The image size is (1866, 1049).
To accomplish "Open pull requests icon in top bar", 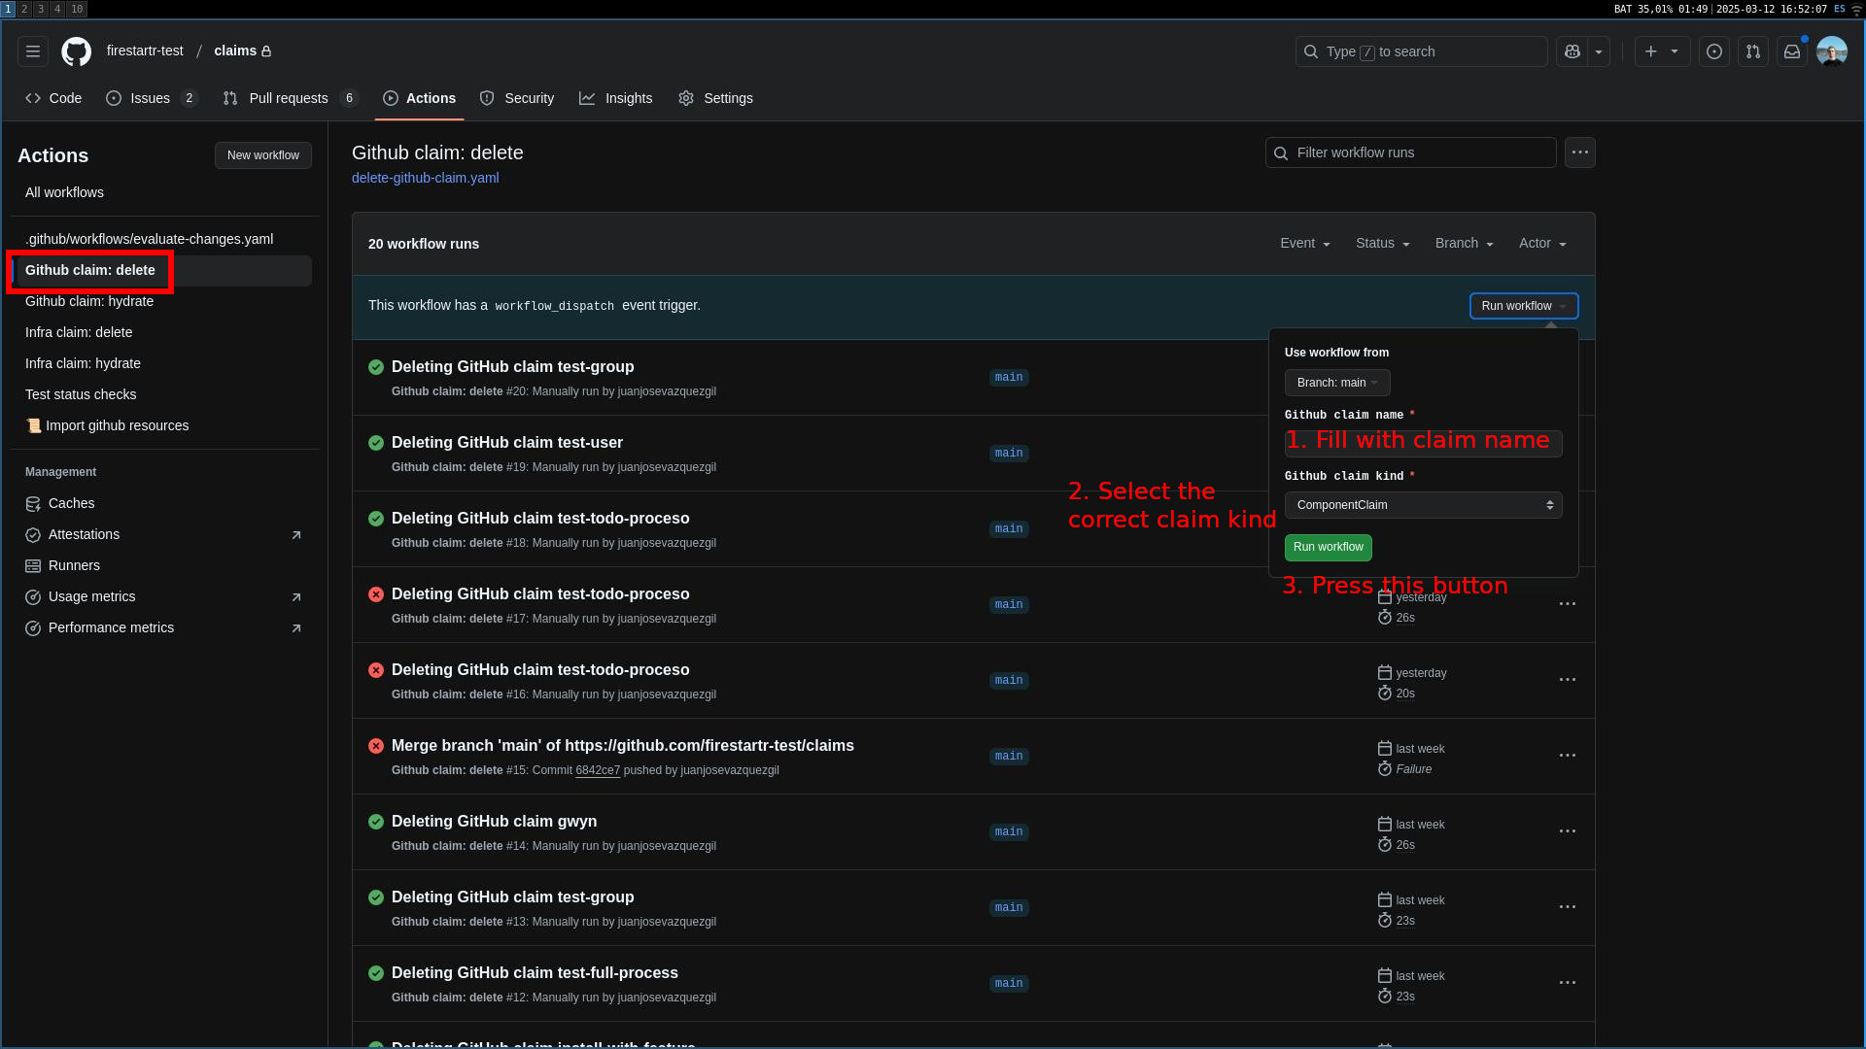I will pyautogui.click(x=1752, y=51).
